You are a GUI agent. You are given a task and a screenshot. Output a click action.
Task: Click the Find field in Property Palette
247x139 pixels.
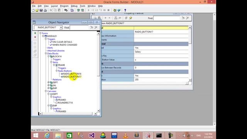click(167, 18)
